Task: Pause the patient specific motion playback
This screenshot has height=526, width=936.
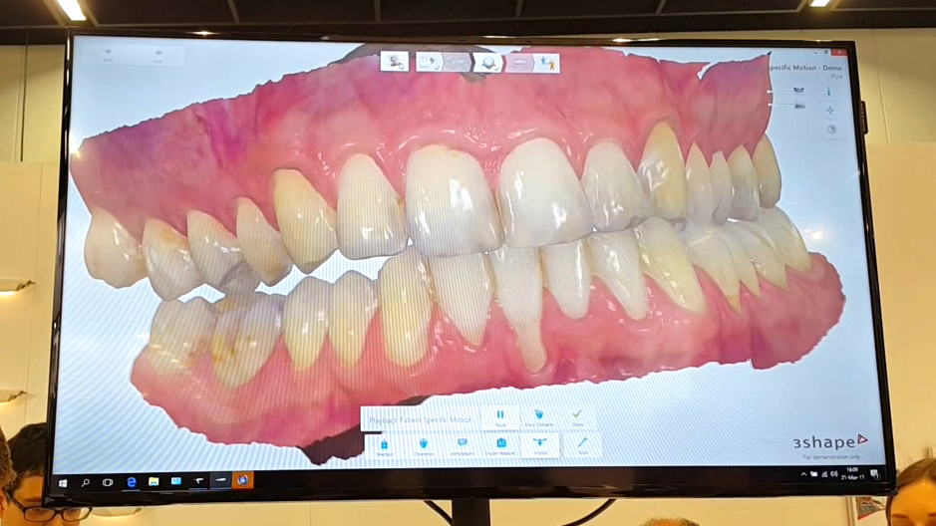Action: (x=500, y=417)
